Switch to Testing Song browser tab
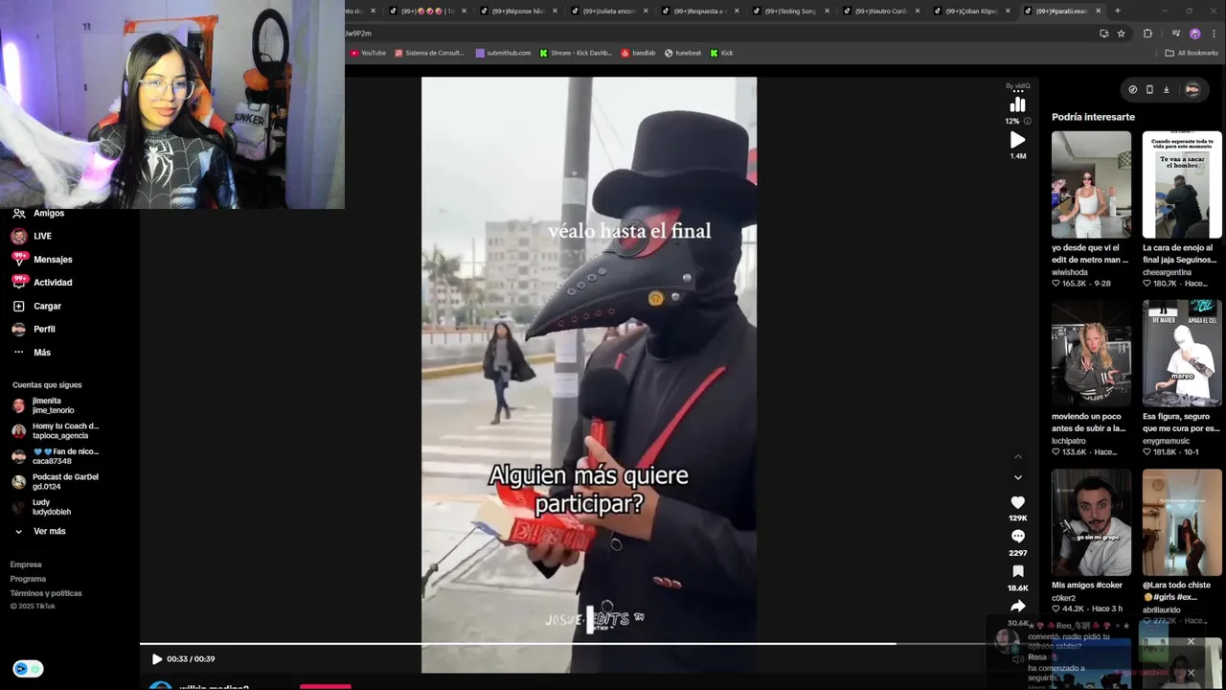 coord(789,11)
